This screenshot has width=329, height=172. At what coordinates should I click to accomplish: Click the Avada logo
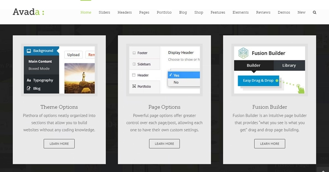28,12
